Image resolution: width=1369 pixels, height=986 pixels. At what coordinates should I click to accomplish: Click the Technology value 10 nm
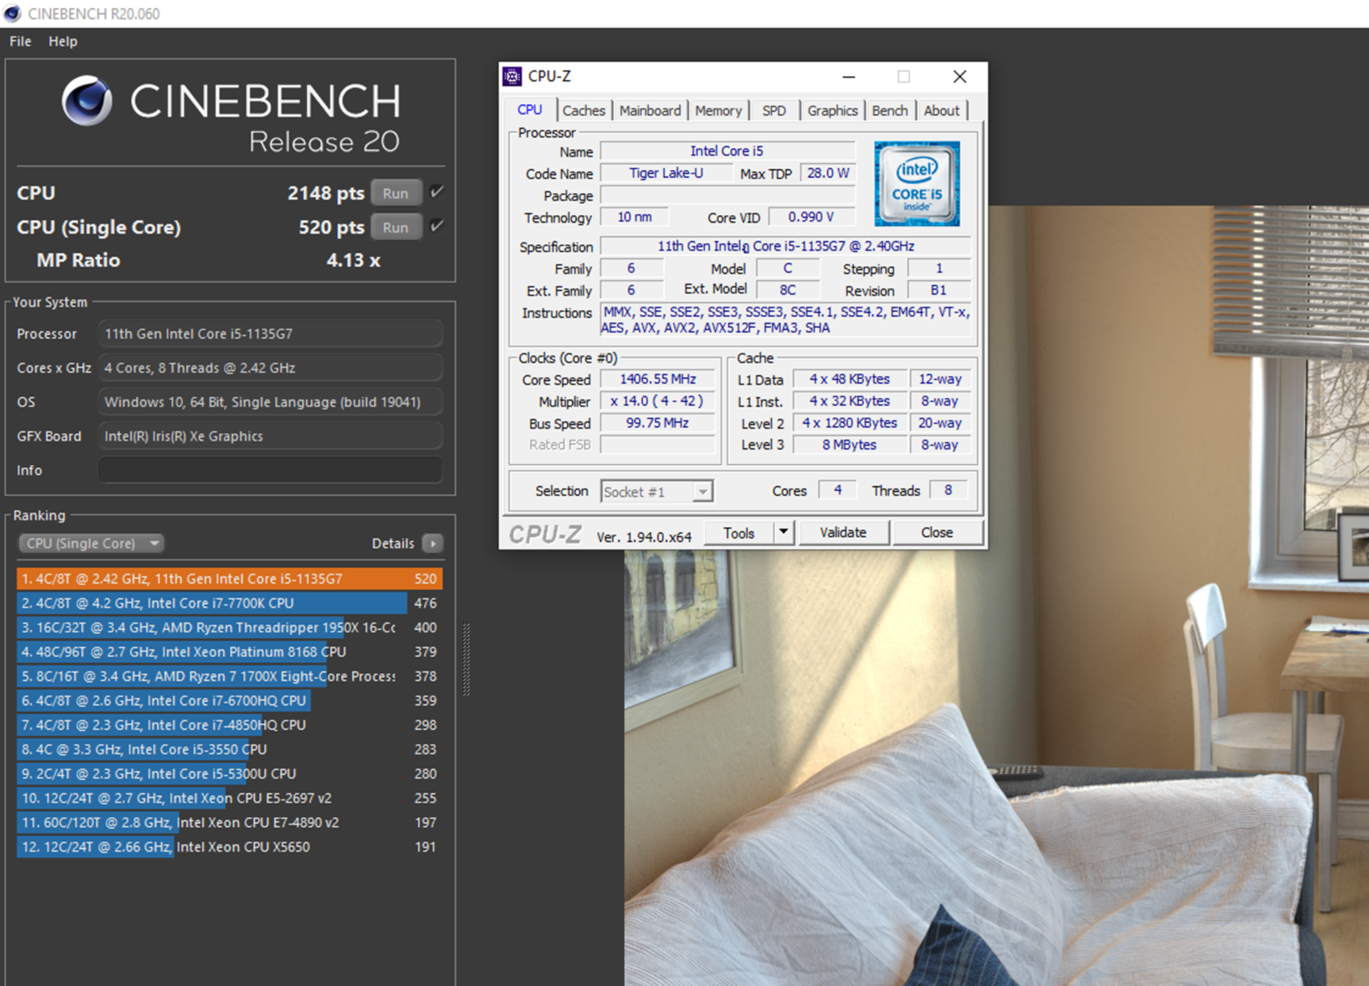click(x=635, y=217)
